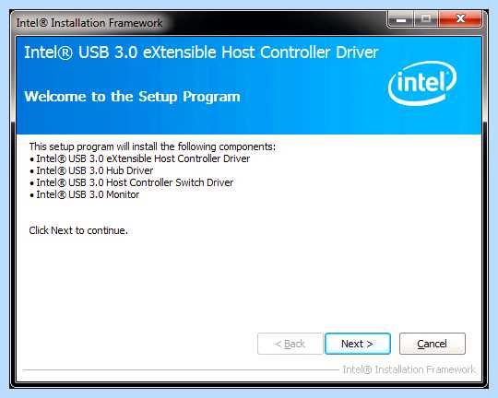The width and height of the screenshot is (498, 398).
Task: Click the Intel logo in the banner
Action: [x=422, y=83]
